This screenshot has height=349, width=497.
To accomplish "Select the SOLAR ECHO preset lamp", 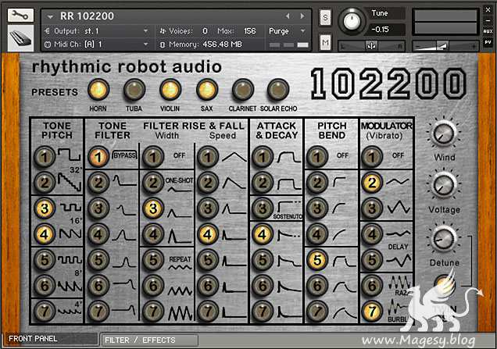I will pyautogui.click(x=278, y=90).
